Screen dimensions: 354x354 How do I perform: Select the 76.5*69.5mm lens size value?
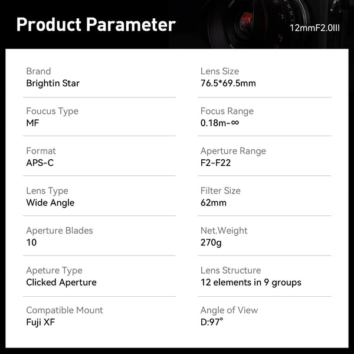[228, 83]
